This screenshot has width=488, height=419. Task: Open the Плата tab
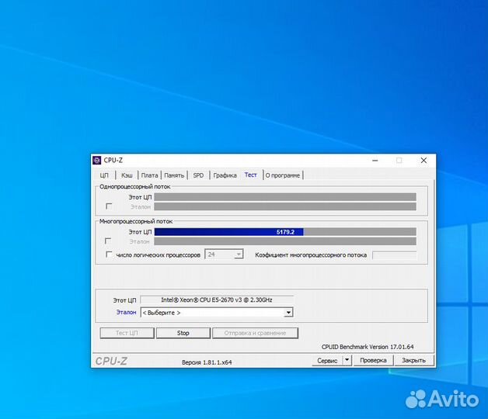point(149,175)
